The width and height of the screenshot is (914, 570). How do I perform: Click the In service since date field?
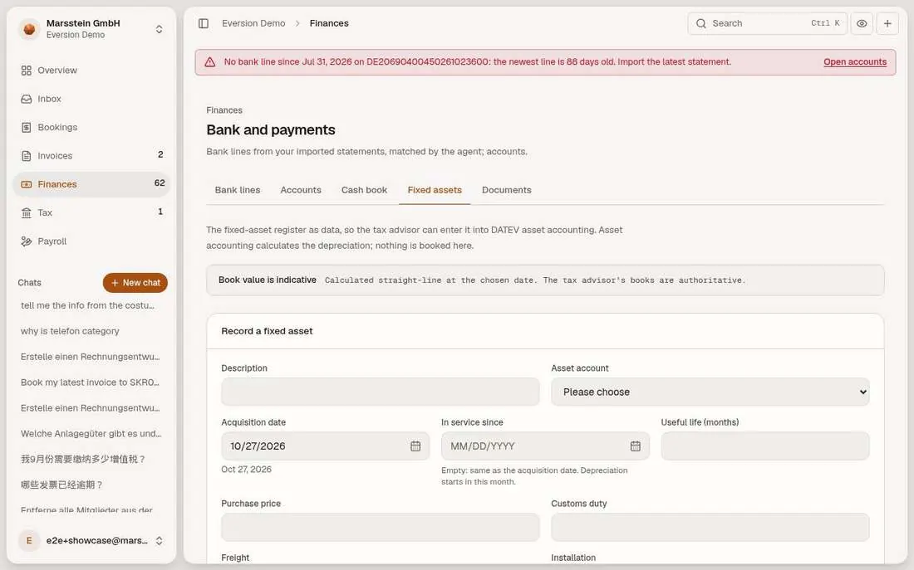545,446
